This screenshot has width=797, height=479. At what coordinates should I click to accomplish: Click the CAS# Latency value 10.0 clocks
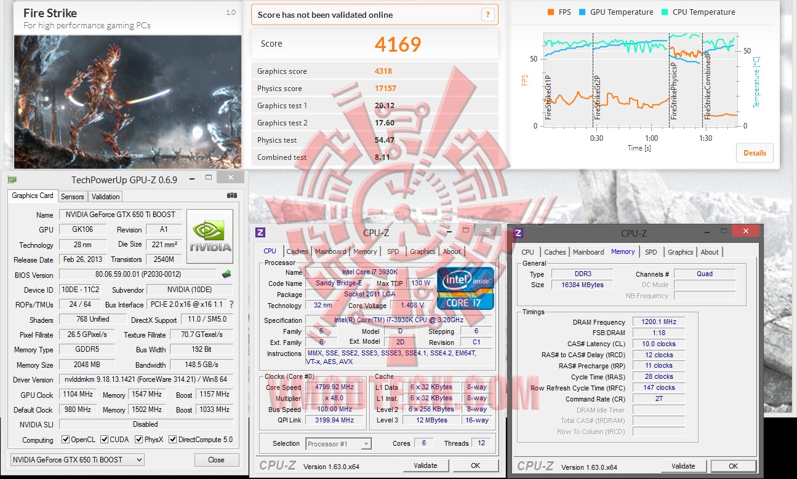pyautogui.click(x=659, y=344)
